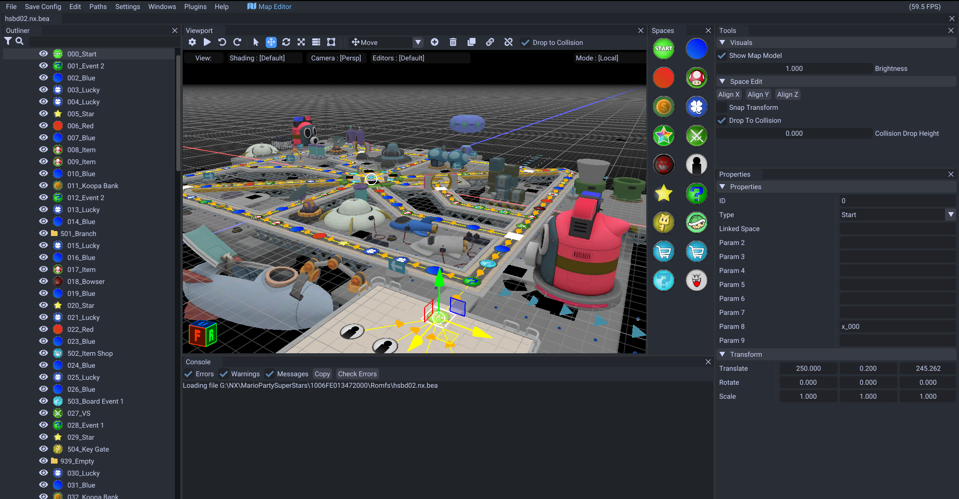Pick the Boo space icon in the Spaces palette
This screenshot has height=499, width=959.
tap(697, 280)
